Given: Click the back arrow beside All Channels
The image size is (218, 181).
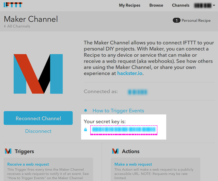Looking at the screenshot, I should click(5, 26).
